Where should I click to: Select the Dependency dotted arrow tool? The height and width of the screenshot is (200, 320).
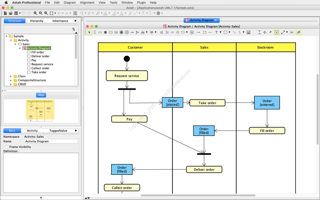(x=198, y=32)
